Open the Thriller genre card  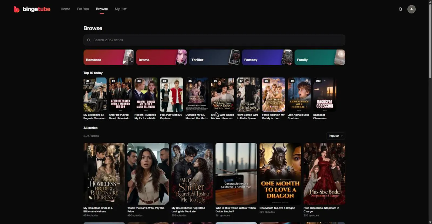(x=214, y=57)
